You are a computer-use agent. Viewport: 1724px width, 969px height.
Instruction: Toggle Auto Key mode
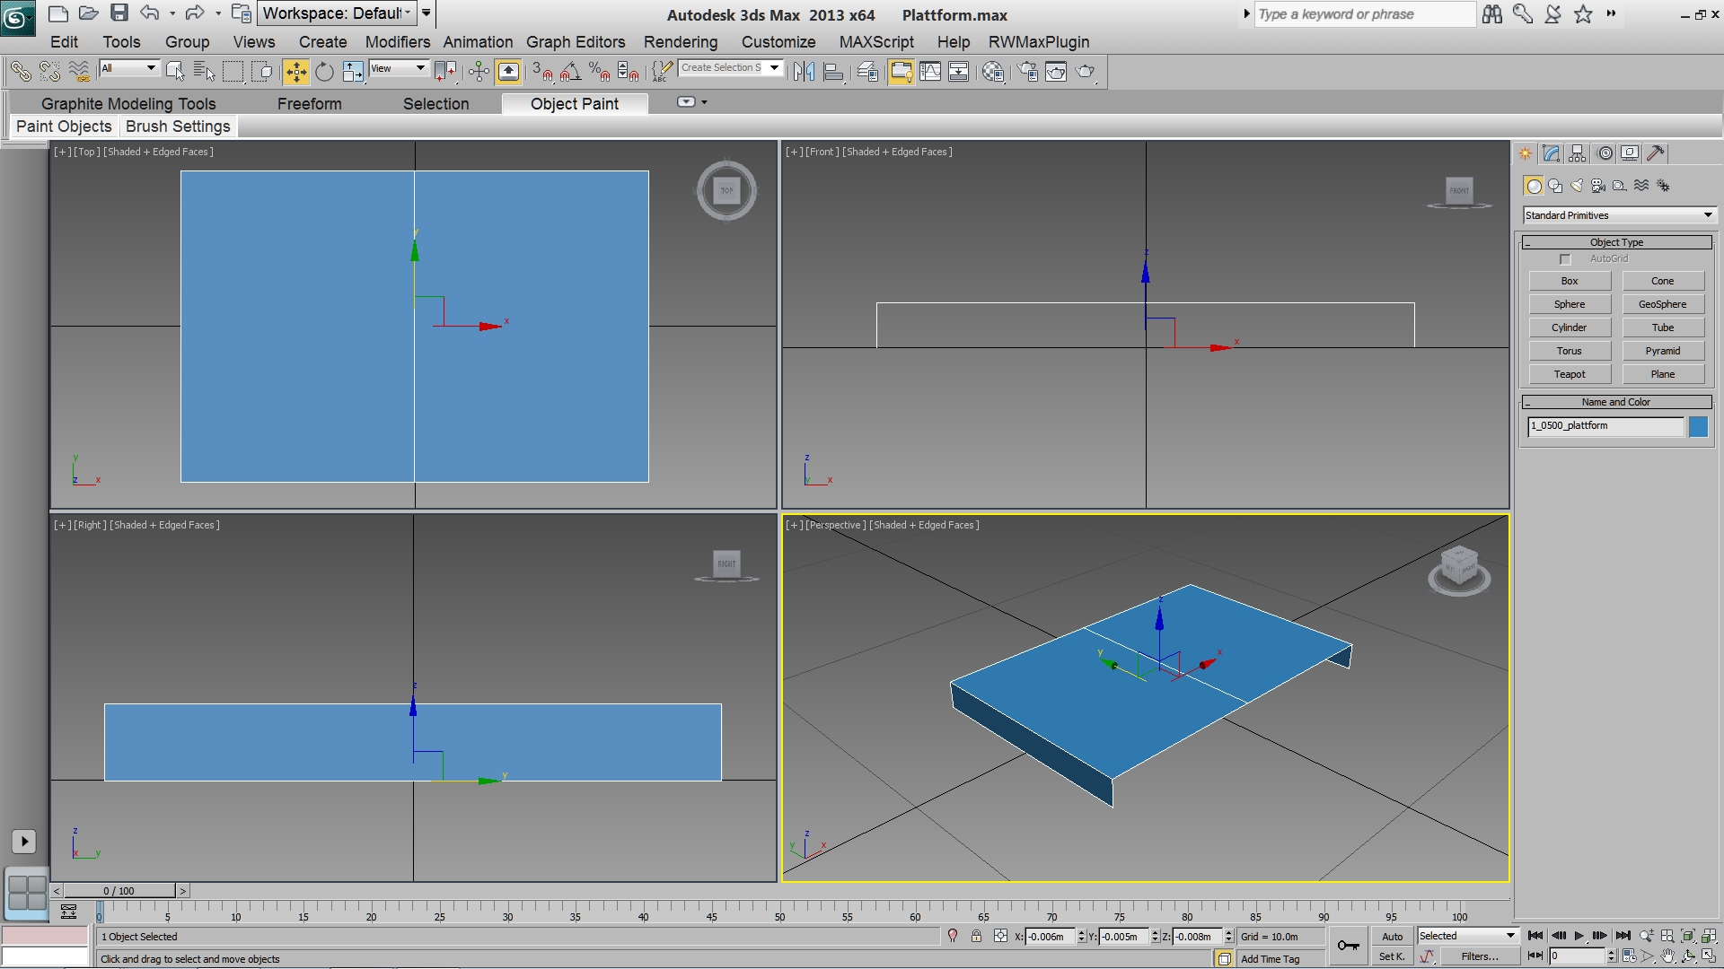coord(1392,936)
